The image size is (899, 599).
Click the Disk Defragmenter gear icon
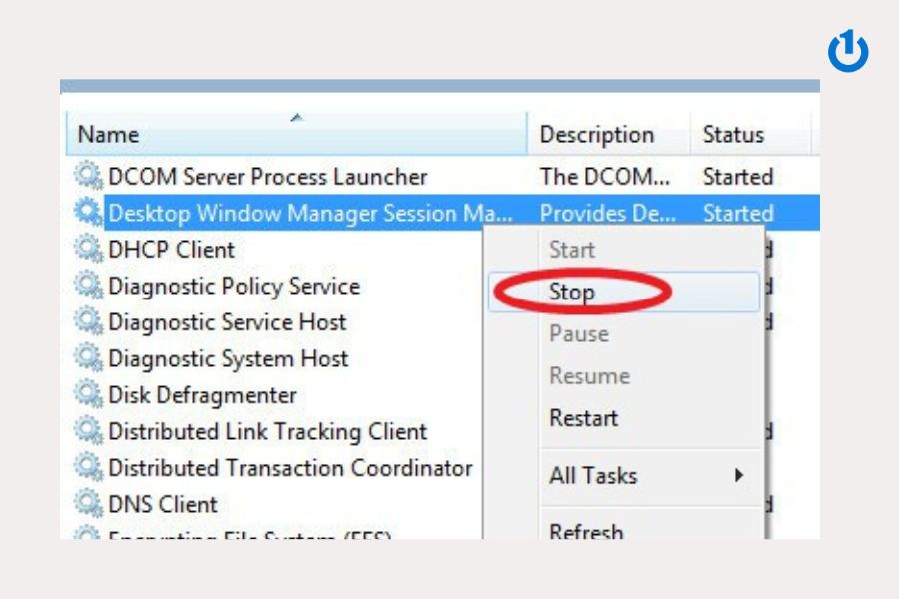click(x=88, y=395)
